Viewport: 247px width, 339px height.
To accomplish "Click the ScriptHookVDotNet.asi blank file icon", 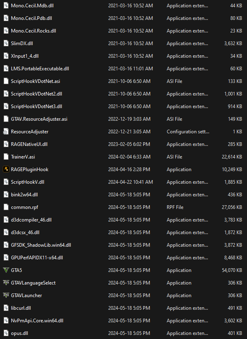I will 6,81.
